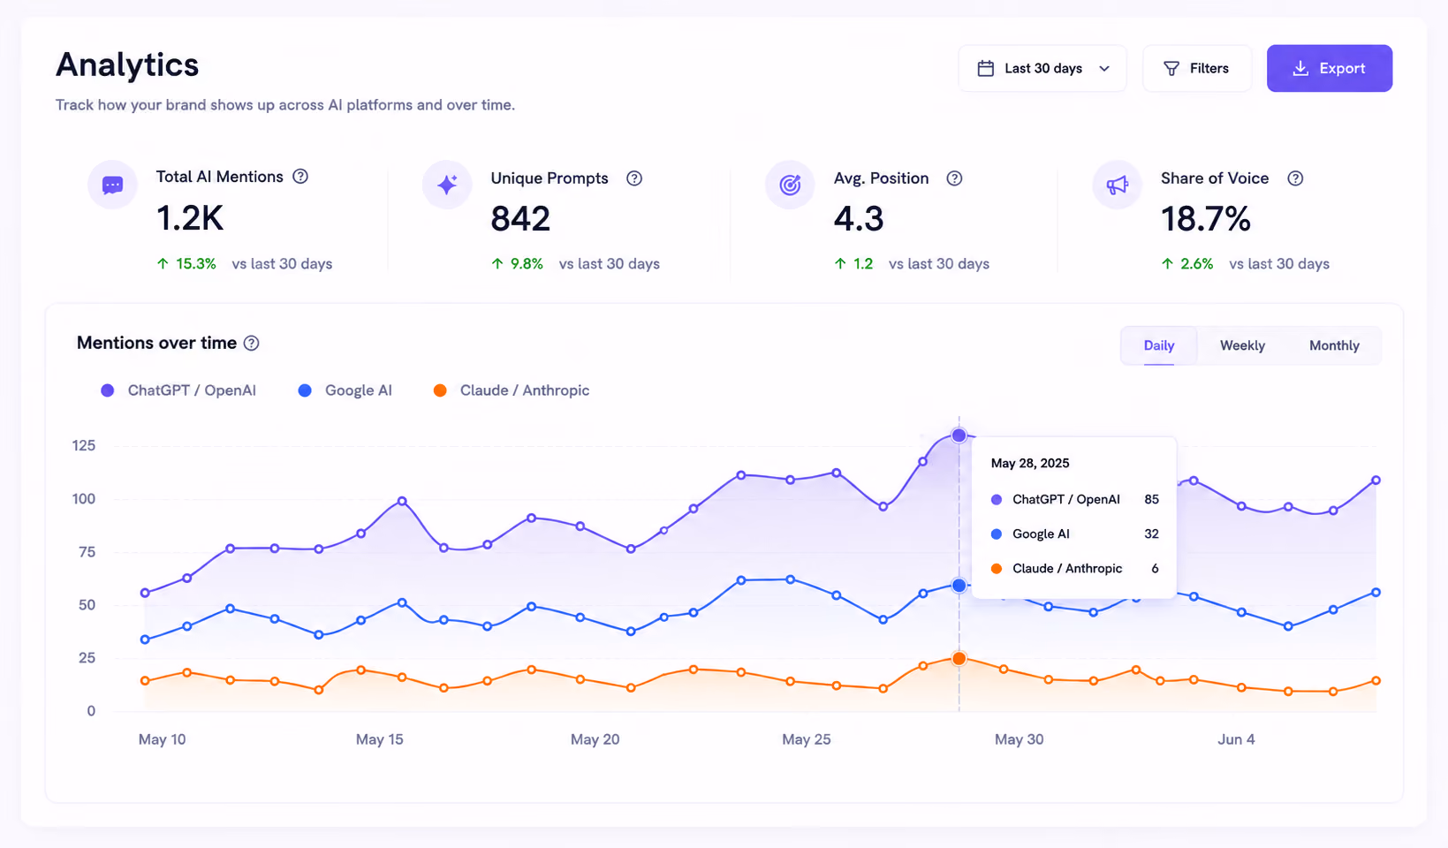Click the blue Google AI legend color dot

point(305,390)
